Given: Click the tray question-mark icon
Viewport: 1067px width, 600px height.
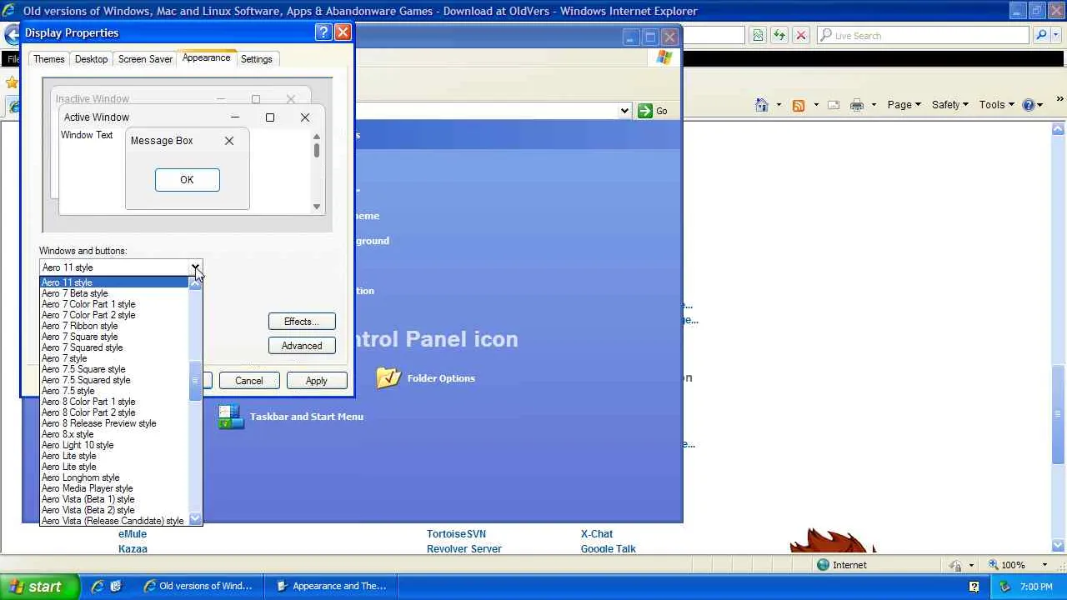Looking at the screenshot, I should tap(974, 587).
